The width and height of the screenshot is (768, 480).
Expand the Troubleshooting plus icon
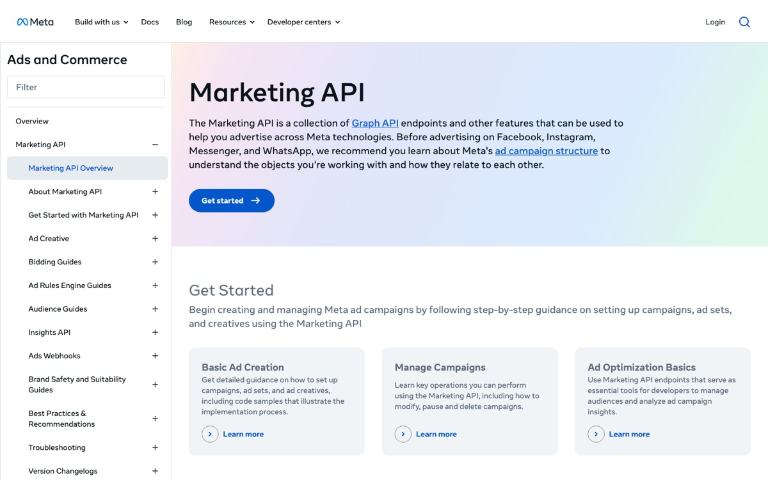(155, 447)
